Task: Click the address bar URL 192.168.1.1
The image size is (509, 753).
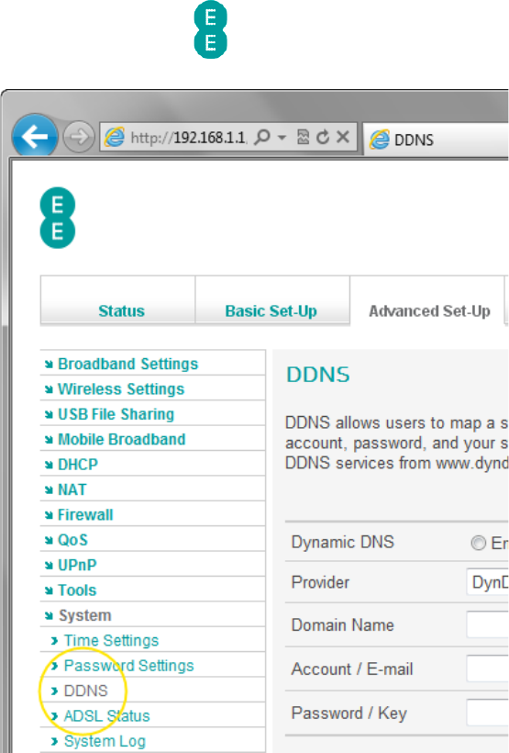Action: [x=189, y=138]
